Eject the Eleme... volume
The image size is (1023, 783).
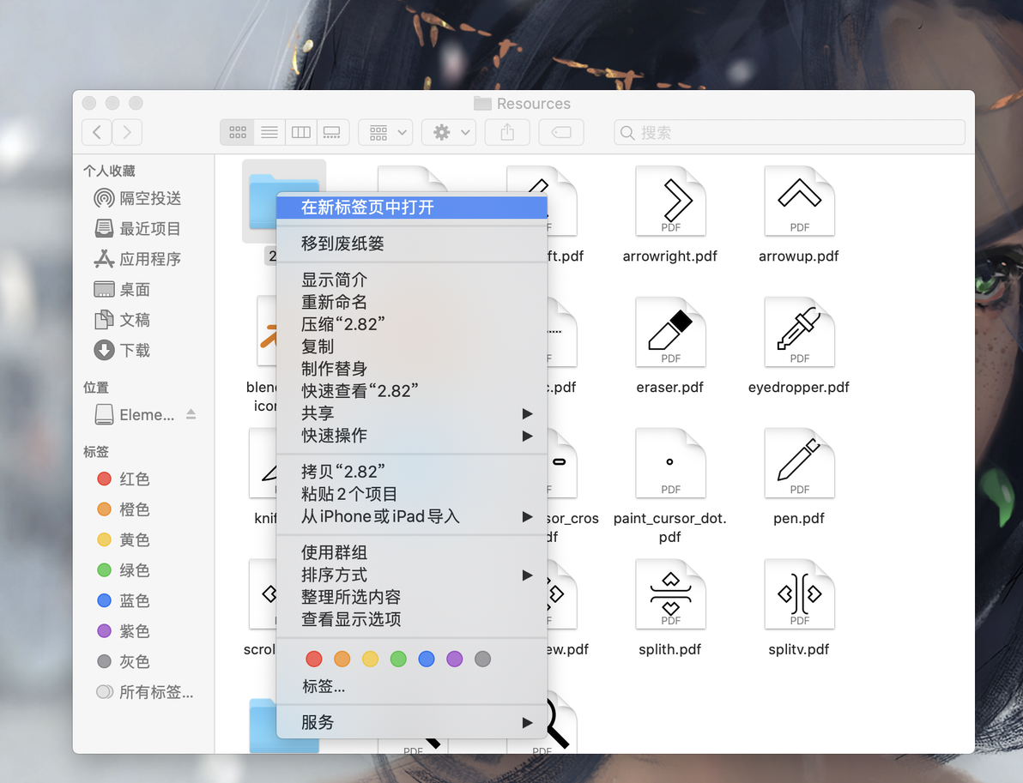[191, 414]
